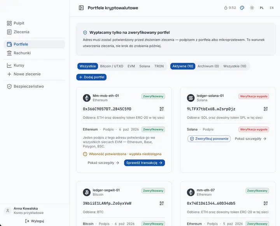Click wallet name mm-eth-07
280x226 pixels.
206,190
